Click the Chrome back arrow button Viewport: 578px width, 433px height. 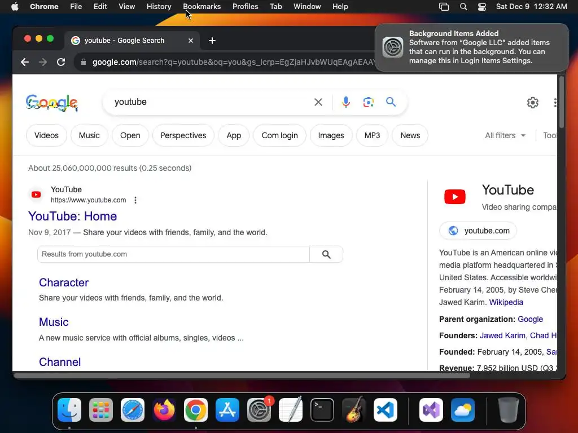click(x=25, y=62)
